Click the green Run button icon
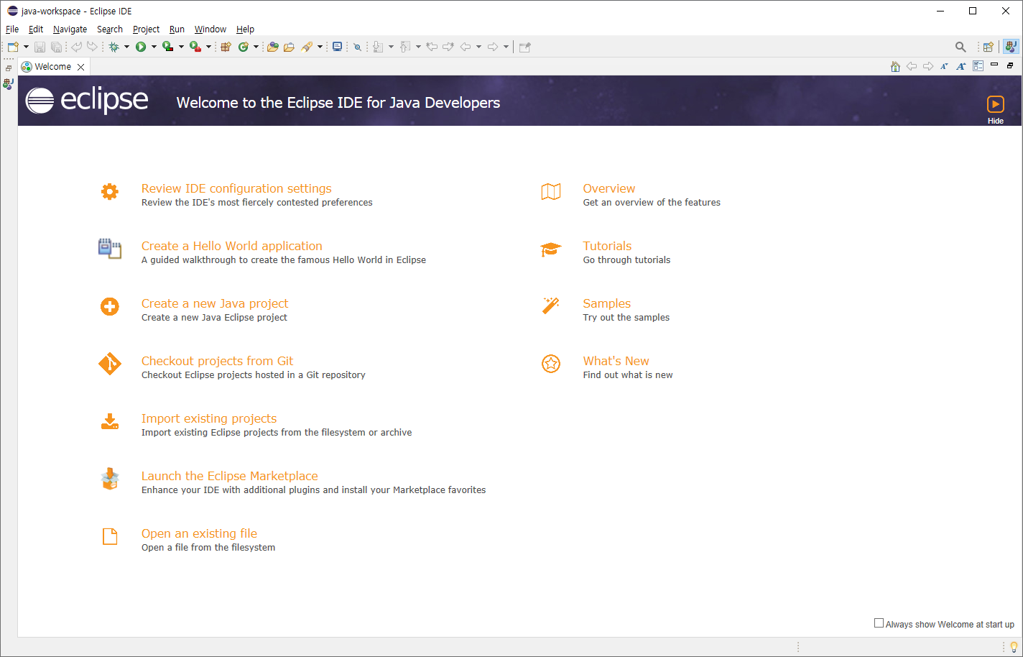The image size is (1023, 657). pos(141,47)
